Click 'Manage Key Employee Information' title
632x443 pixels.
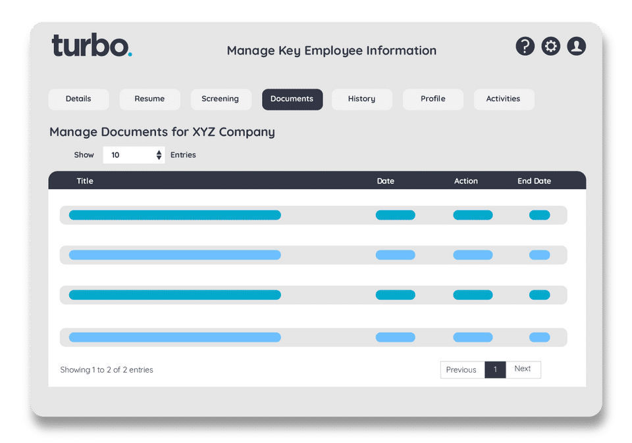[331, 51]
